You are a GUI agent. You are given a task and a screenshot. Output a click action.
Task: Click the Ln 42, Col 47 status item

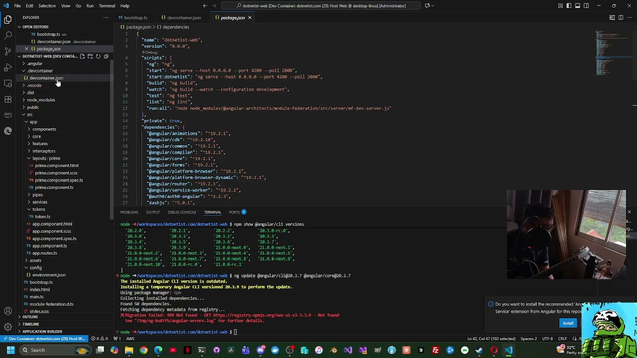(x=491, y=339)
